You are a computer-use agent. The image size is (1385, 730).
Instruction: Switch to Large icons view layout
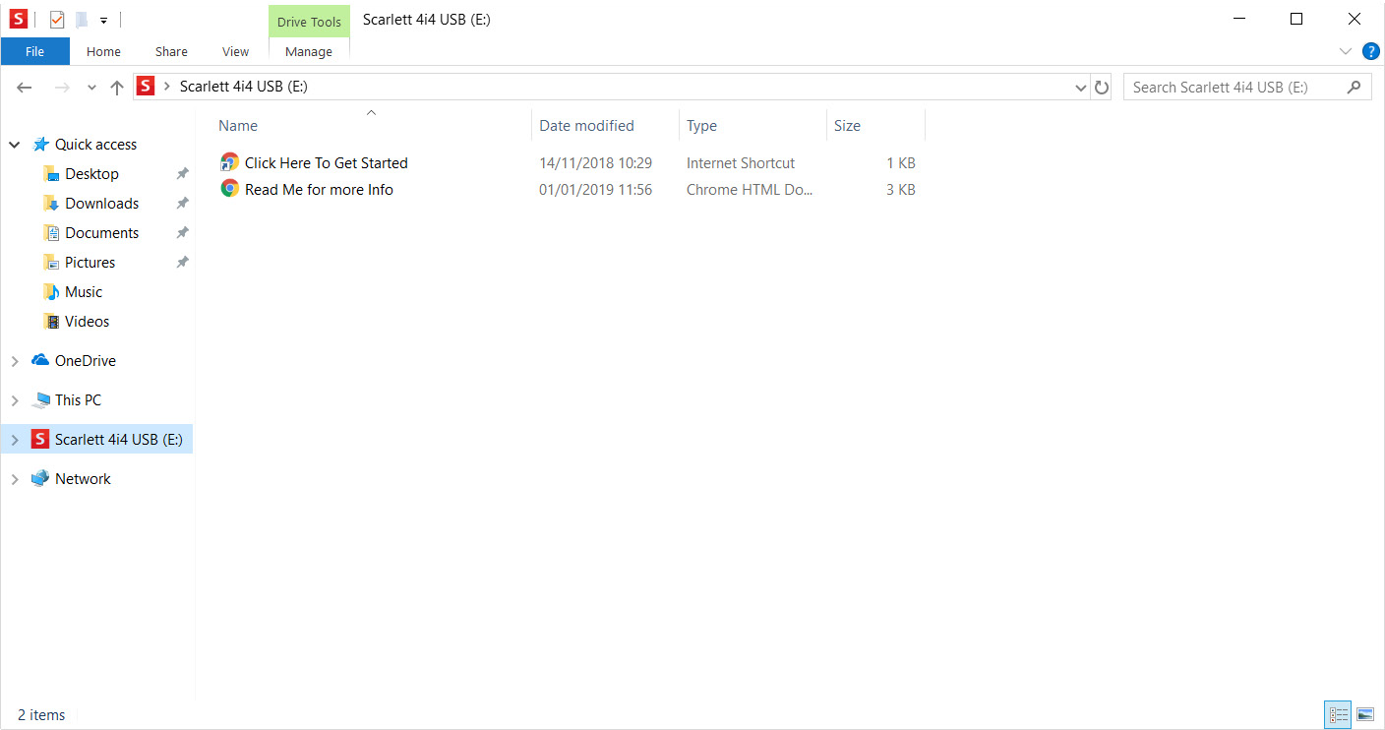click(1364, 714)
